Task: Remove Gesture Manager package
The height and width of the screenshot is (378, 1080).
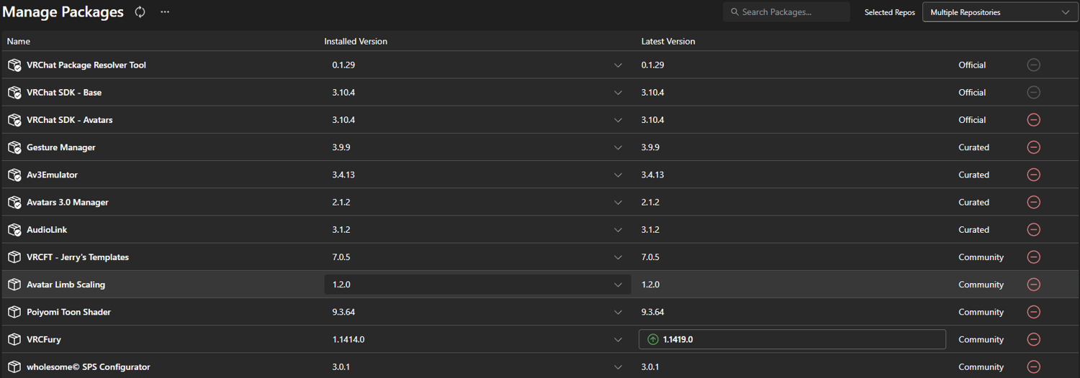Action: (1034, 147)
